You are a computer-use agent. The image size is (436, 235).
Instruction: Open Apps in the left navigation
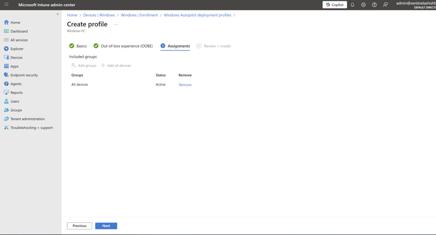point(14,66)
